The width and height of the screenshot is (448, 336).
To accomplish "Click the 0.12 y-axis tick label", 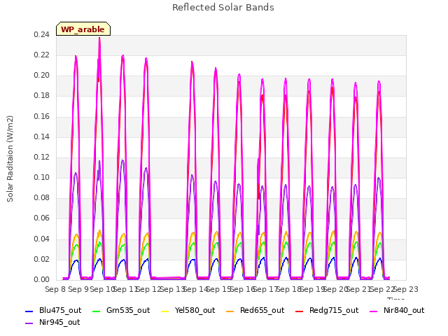I will [x=41, y=157].
